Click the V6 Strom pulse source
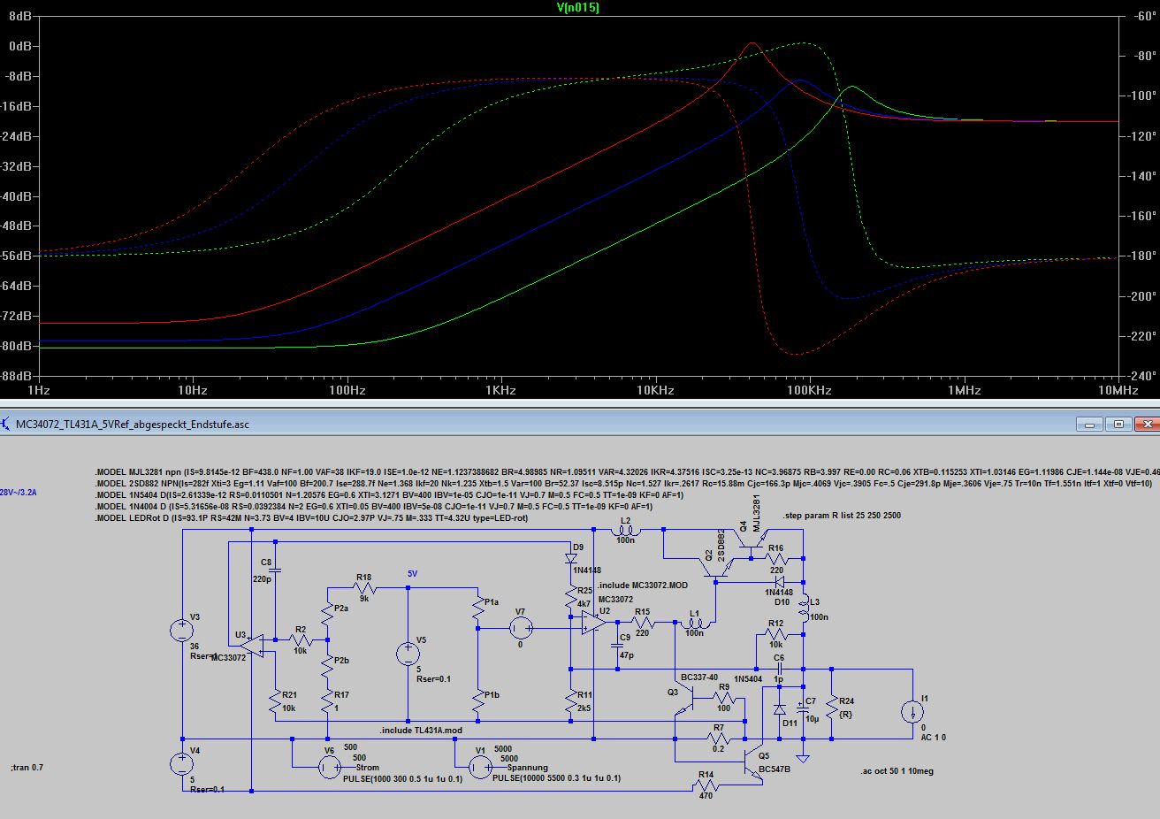The image size is (1160, 819). pyautogui.click(x=328, y=768)
